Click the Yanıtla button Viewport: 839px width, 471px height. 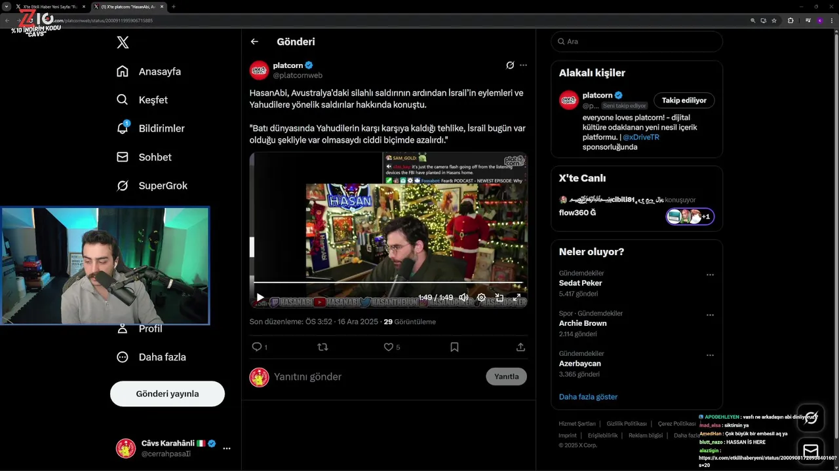(x=506, y=376)
